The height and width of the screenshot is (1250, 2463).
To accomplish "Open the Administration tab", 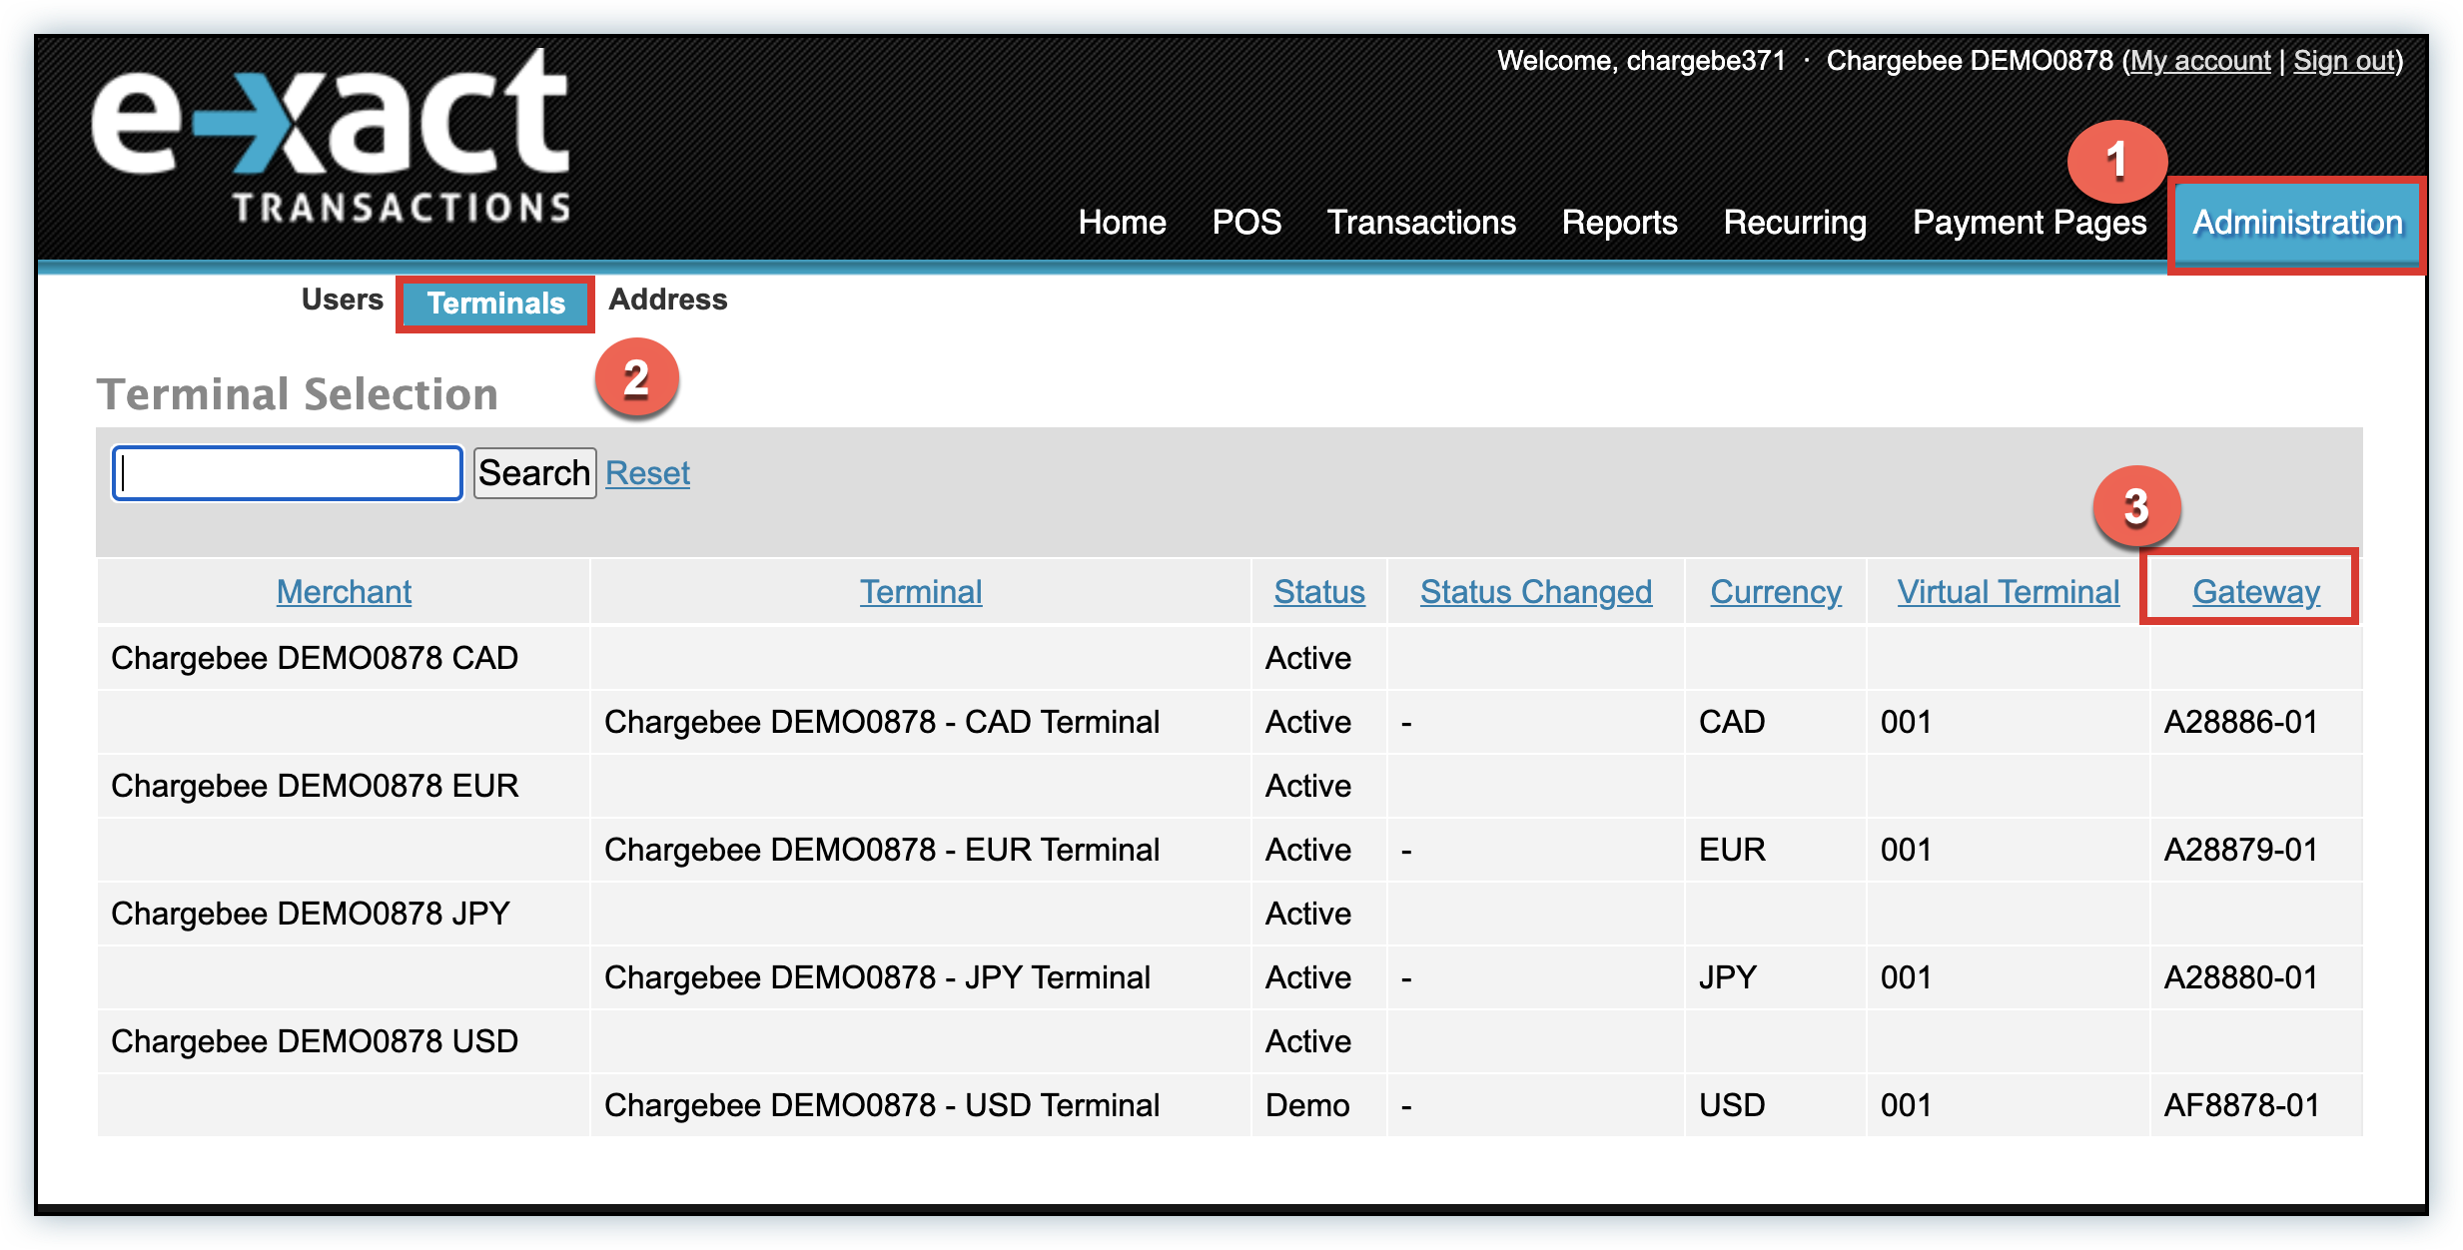I will [2296, 223].
